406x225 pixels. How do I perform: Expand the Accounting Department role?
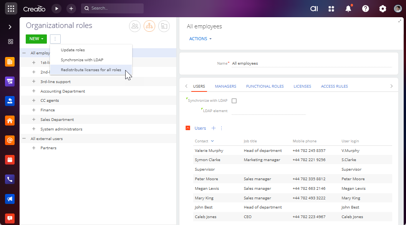click(34, 91)
